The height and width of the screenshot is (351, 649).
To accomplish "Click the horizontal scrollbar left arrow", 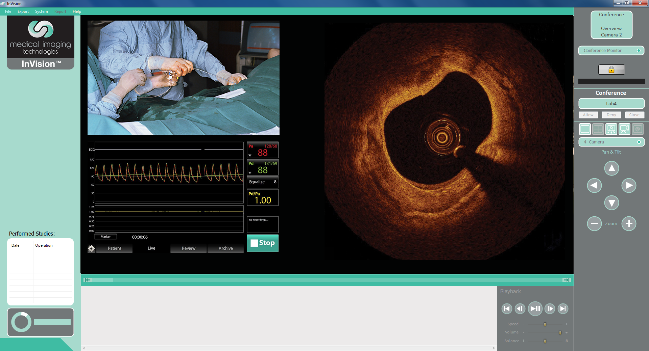I will (84, 348).
